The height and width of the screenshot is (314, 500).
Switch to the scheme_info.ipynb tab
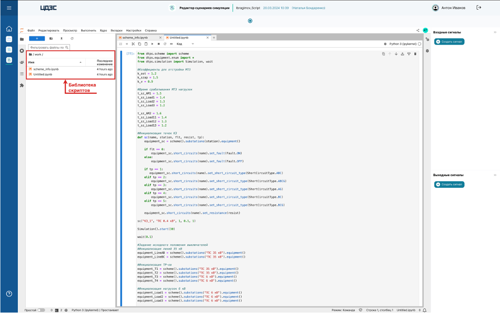click(135, 37)
